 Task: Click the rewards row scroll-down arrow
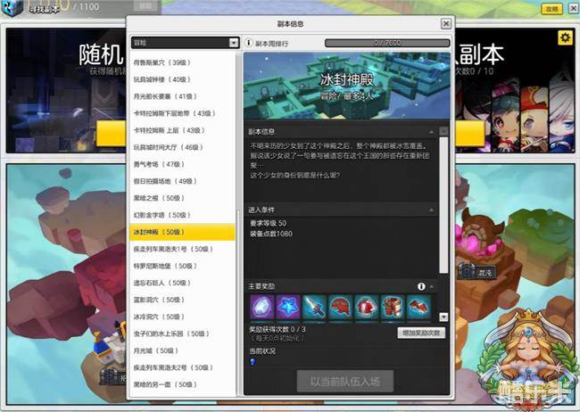[x=443, y=317]
